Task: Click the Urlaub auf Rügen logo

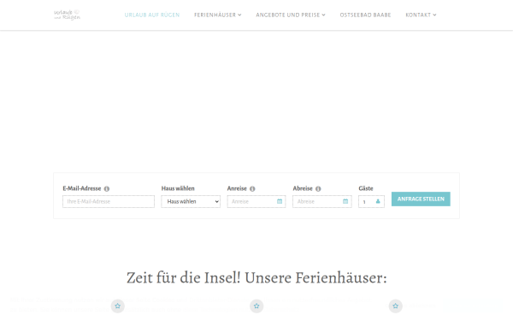Action: click(67, 15)
